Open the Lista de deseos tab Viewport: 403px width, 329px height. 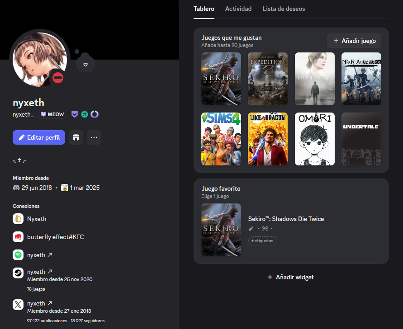pos(284,9)
